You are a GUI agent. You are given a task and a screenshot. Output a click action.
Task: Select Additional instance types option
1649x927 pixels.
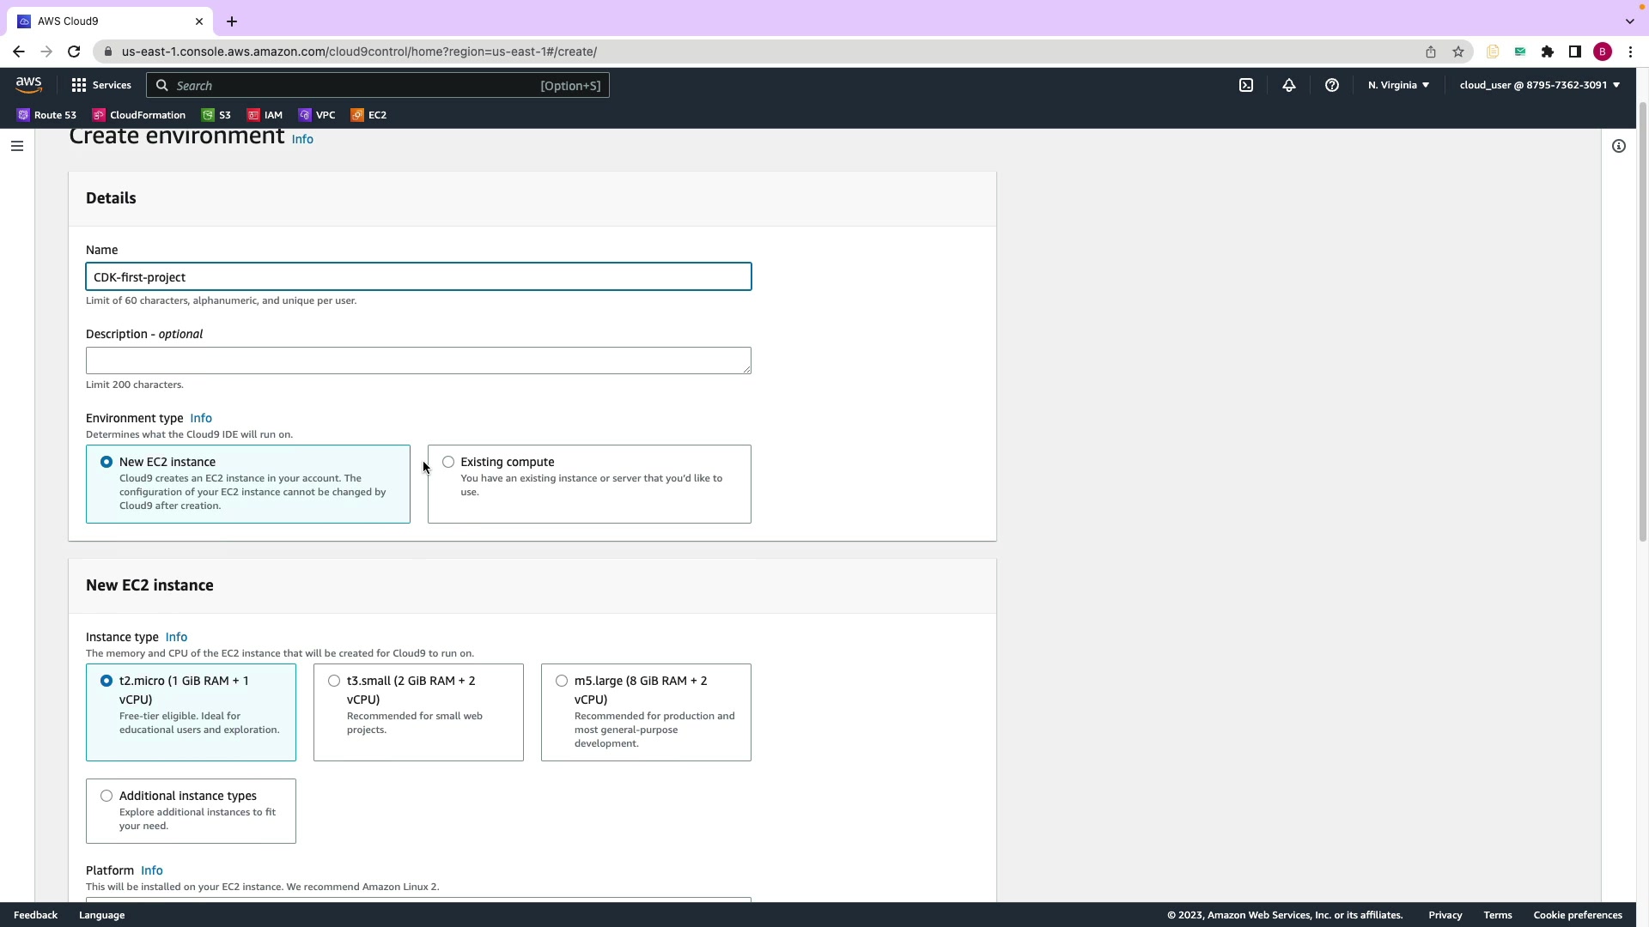coord(106,796)
